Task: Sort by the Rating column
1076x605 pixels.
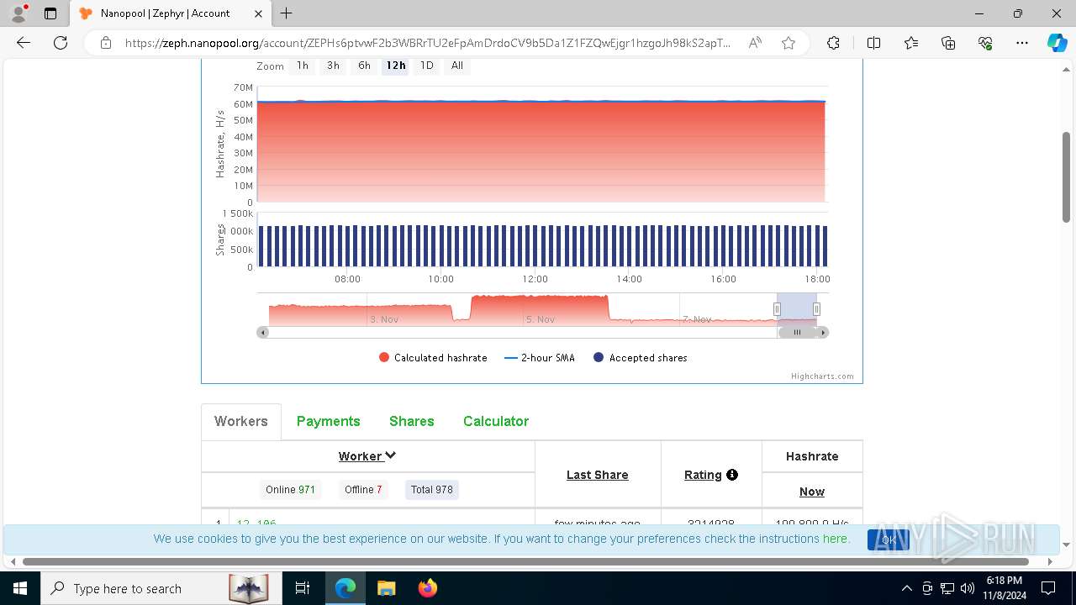Action: [703, 475]
